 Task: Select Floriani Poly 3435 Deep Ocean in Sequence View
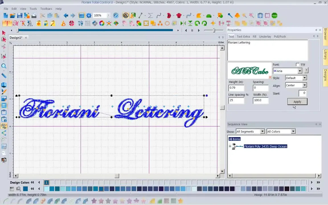[x=265, y=146]
